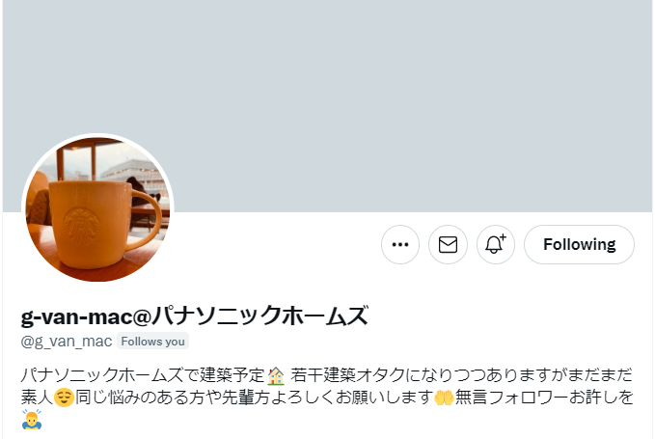Click the relieved face emoji
The image size is (655, 439).
coord(64,397)
